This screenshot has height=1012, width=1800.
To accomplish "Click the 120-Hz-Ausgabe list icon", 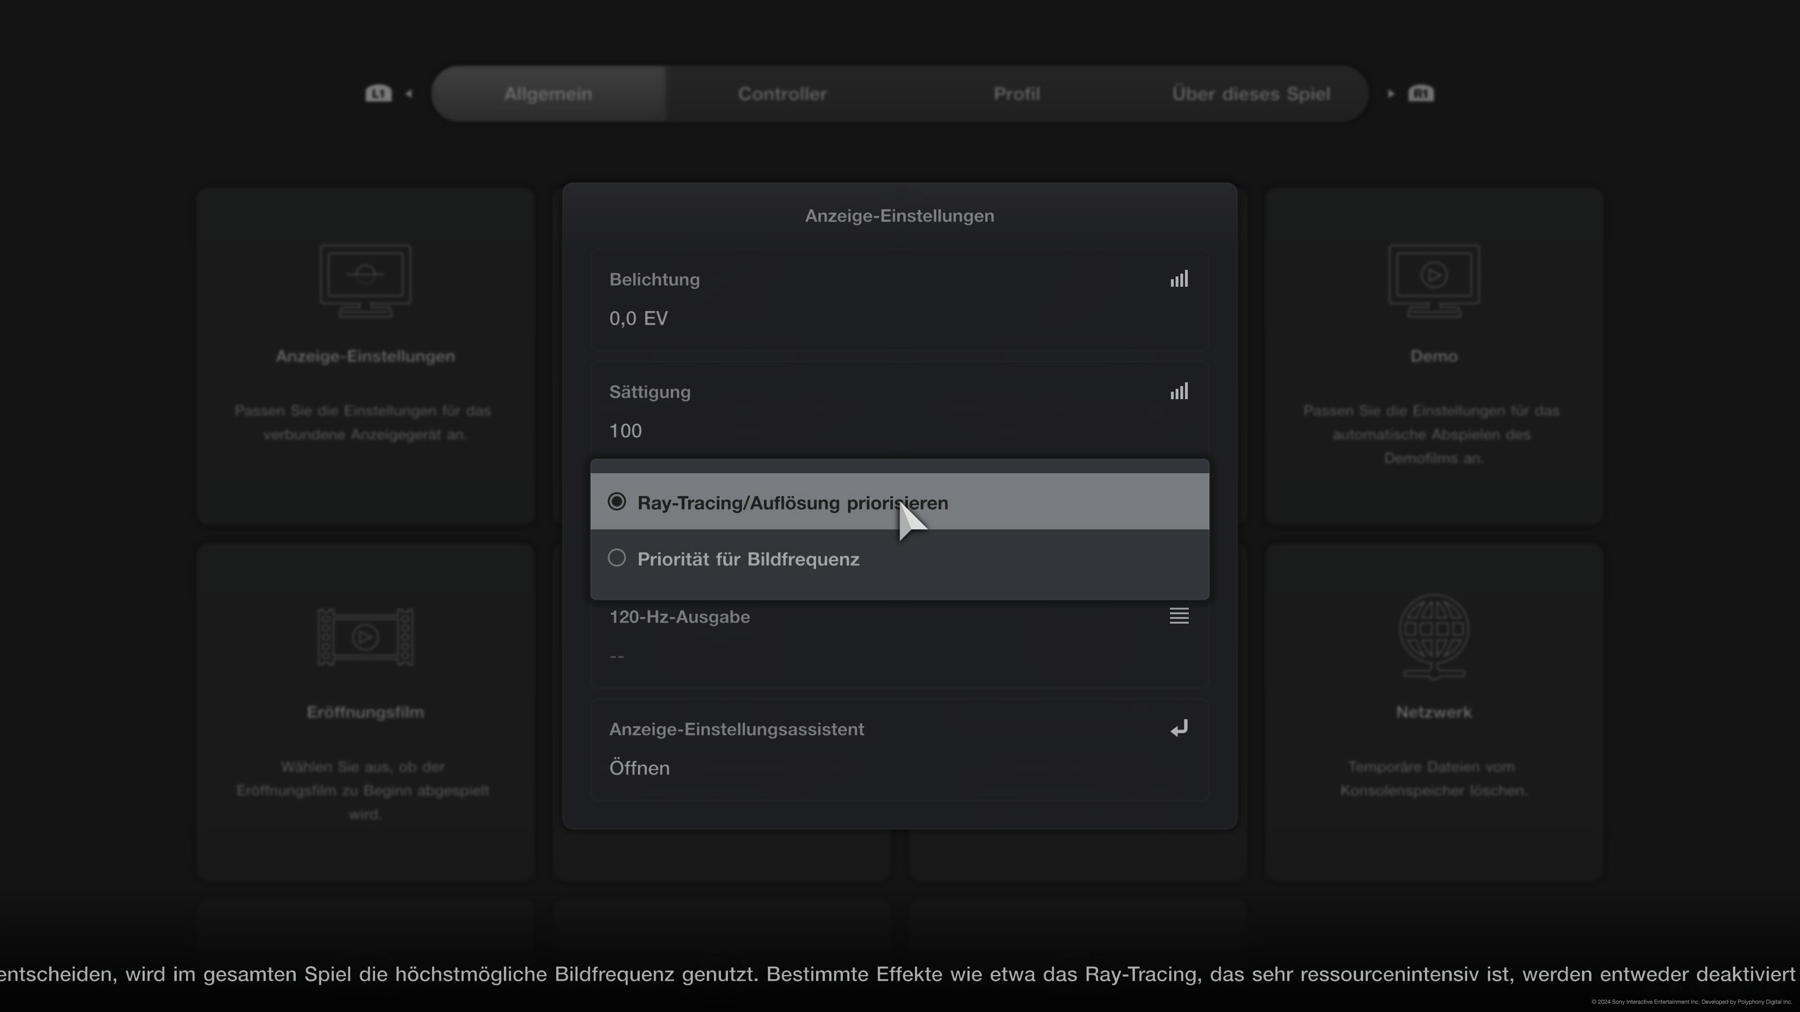I will [1179, 616].
